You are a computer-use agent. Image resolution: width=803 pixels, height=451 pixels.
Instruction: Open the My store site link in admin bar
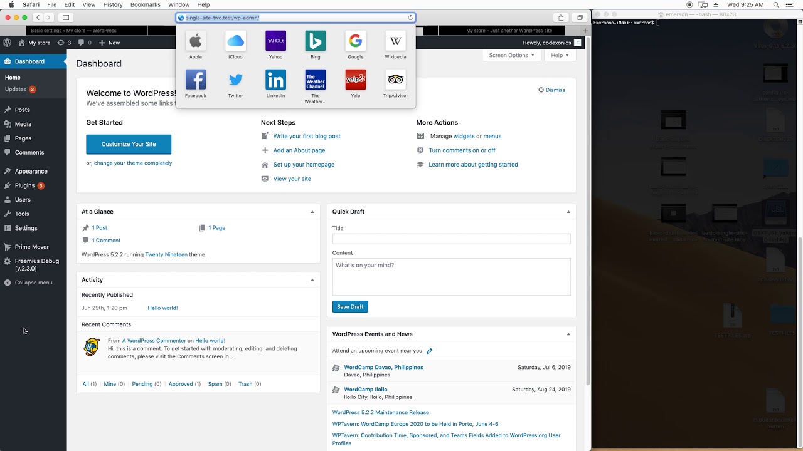tap(34, 43)
